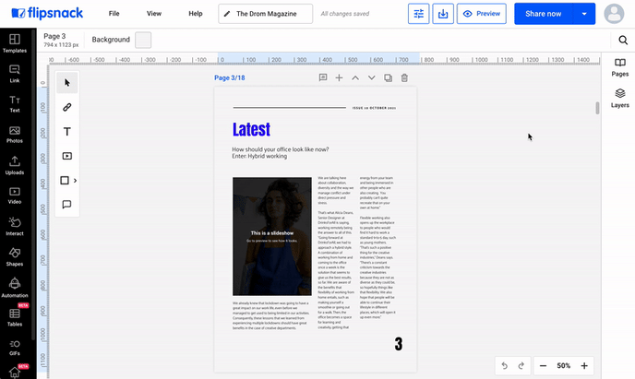Click the 50% zoom level
The width and height of the screenshot is (635, 379).
coord(563,366)
